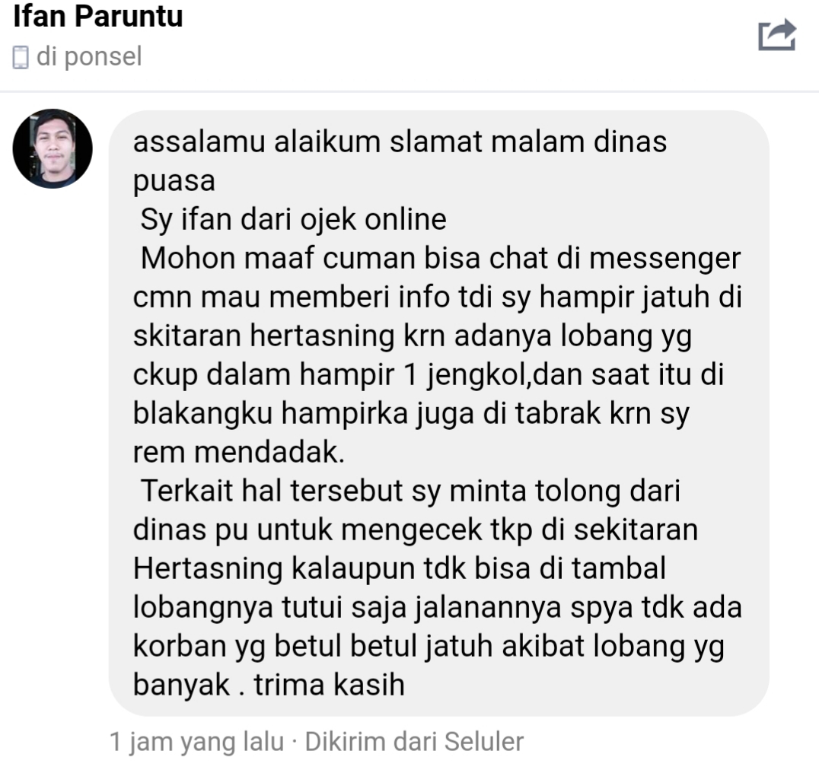Tap the 'ckup dalam hampir 1 jengkol' line
The width and height of the screenshot is (819, 770).
[429, 374]
